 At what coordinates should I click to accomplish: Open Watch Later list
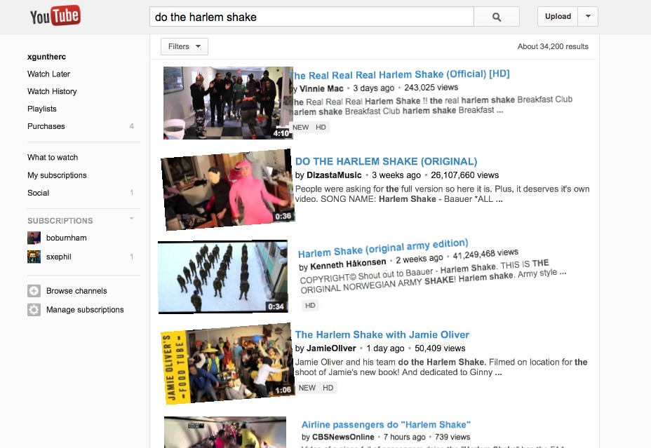pyautogui.click(x=48, y=74)
